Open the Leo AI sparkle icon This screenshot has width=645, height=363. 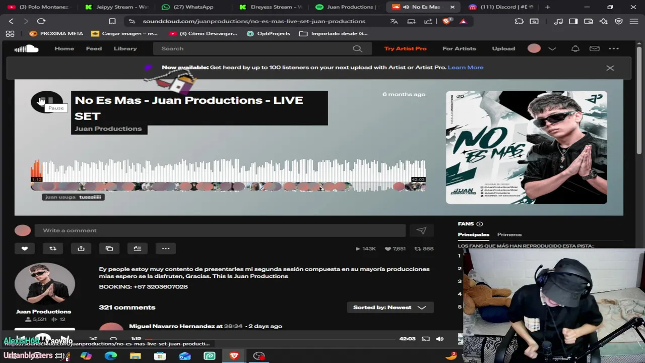click(604, 21)
